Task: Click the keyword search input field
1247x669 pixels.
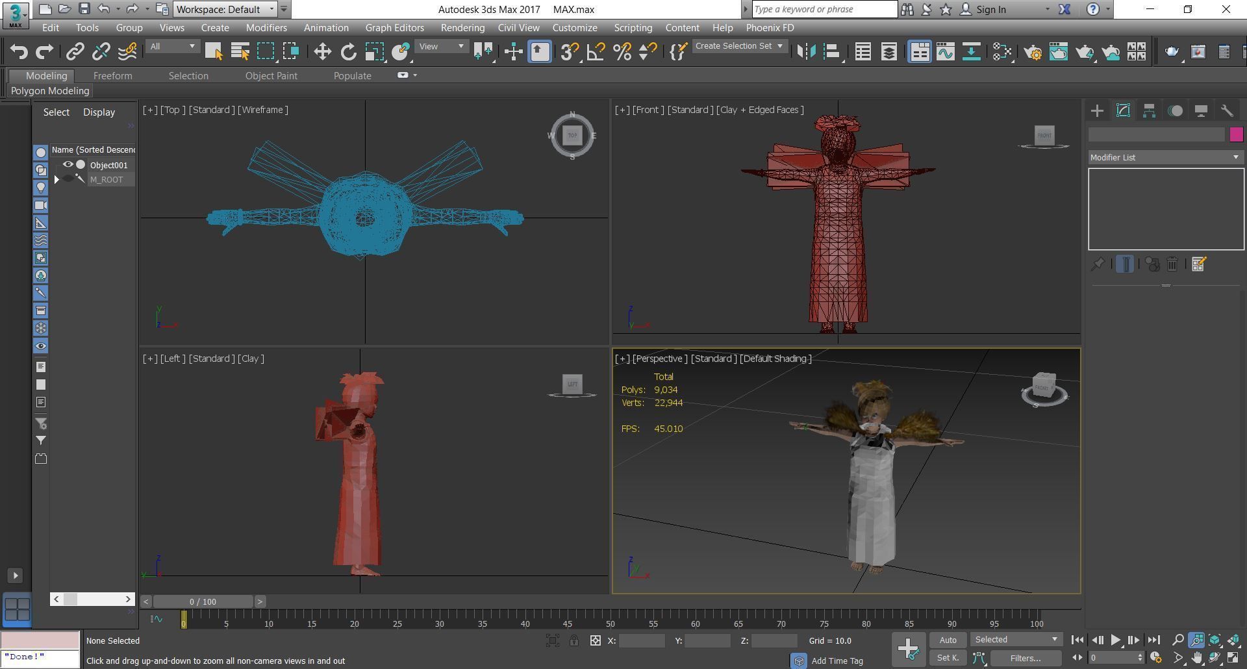Action: click(x=824, y=9)
